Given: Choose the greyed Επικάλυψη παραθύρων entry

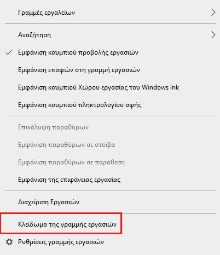Looking at the screenshot, I should tap(110, 127).
